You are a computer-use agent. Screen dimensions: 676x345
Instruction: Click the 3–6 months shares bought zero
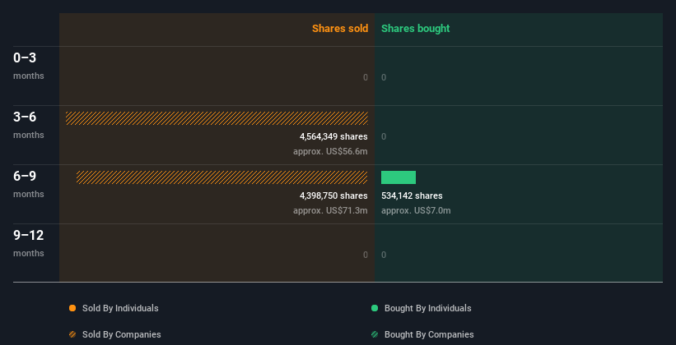(384, 137)
